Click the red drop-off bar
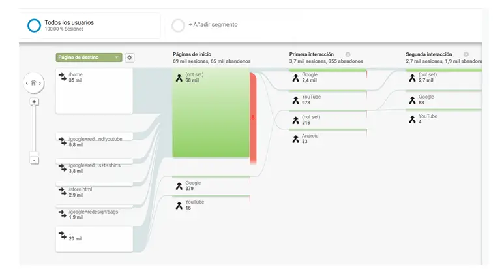The image size is (504, 271). point(253,118)
